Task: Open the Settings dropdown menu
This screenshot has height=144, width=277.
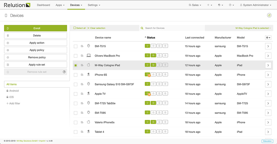Action: click(x=94, y=5)
